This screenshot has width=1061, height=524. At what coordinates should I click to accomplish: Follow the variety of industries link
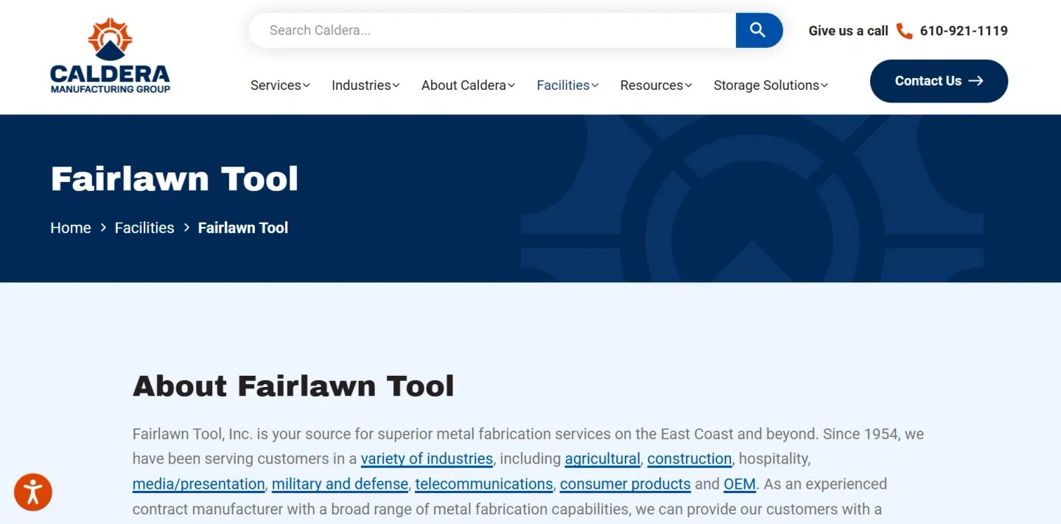(x=427, y=458)
